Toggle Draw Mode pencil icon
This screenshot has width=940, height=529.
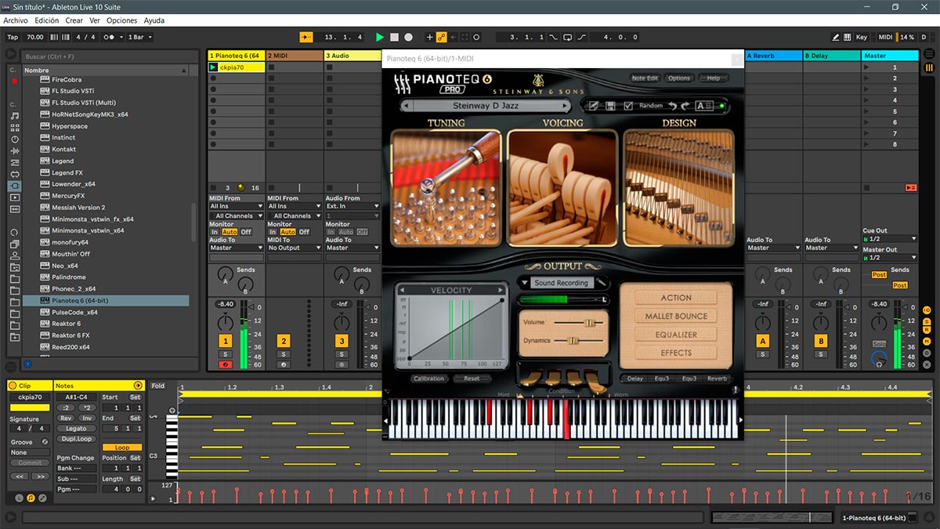pos(837,37)
